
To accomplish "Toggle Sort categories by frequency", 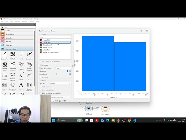I will click(40, 62).
